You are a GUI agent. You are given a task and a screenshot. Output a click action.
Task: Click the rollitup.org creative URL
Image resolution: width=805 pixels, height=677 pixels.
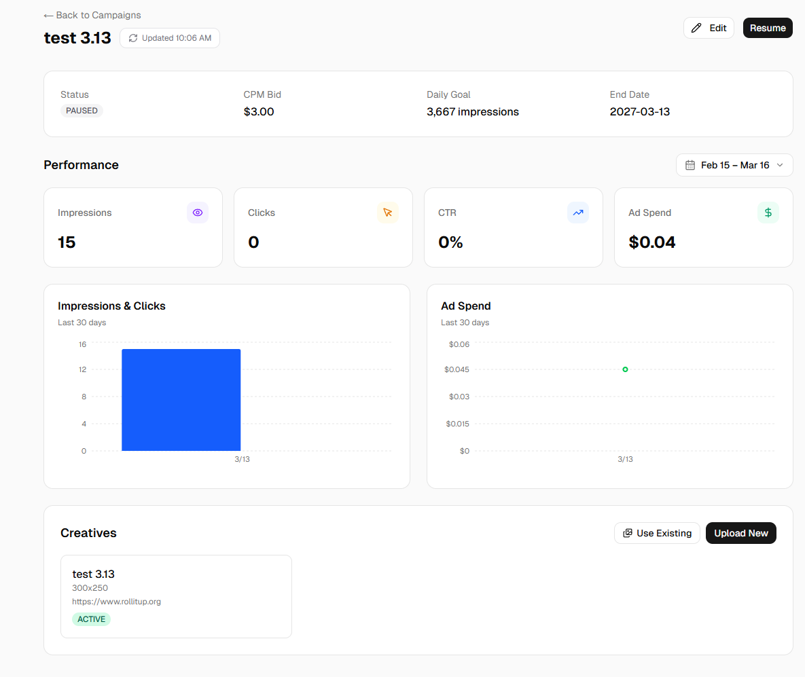tap(116, 602)
